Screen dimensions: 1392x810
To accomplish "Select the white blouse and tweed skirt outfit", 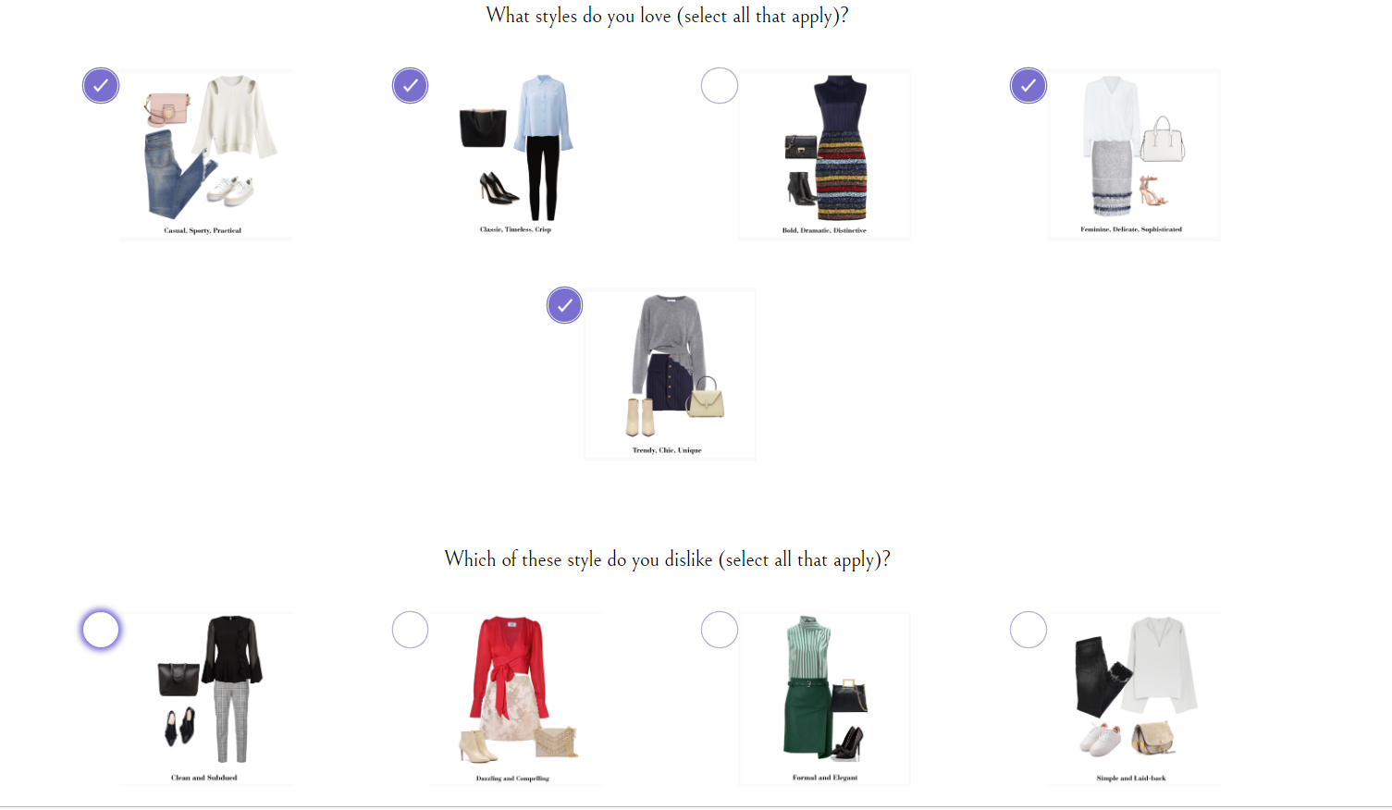I will click(1134, 154).
